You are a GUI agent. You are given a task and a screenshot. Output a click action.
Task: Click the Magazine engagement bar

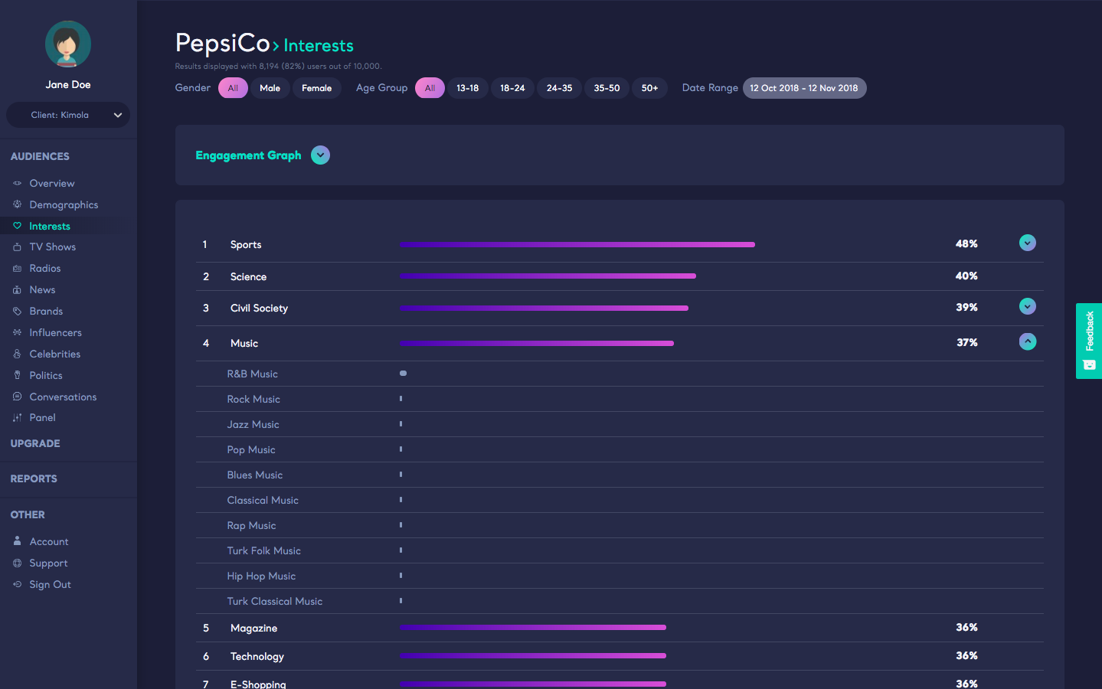tap(533, 627)
